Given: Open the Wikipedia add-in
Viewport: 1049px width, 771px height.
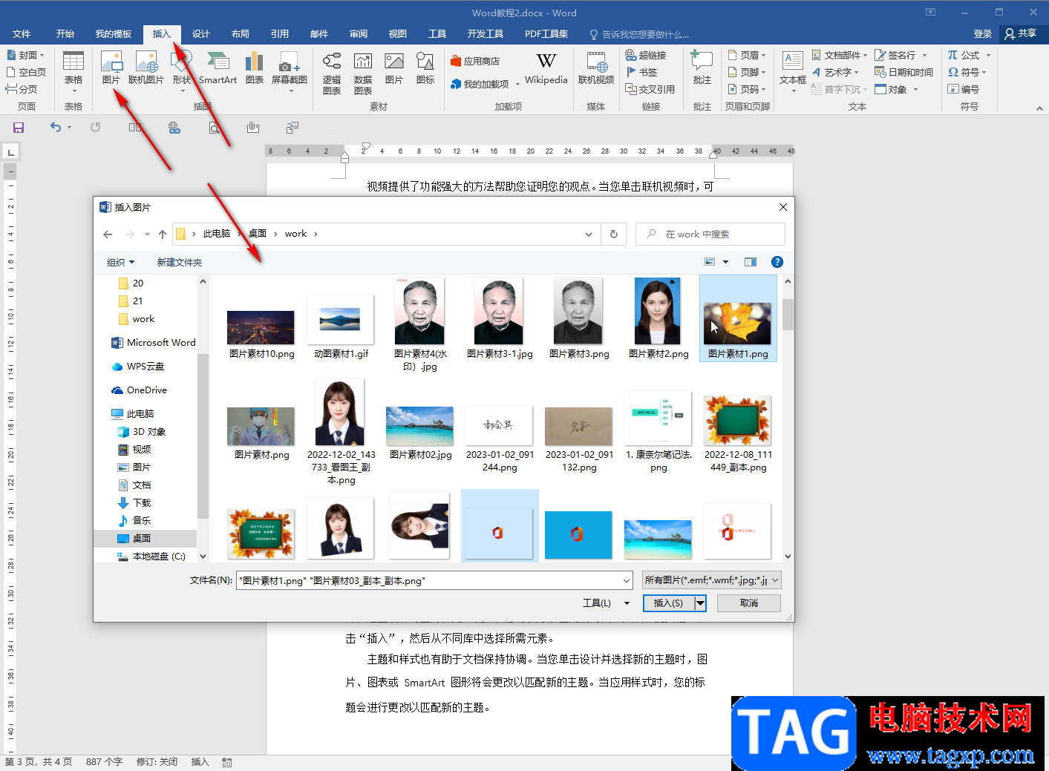Looking at the screenshot, I should (x=546, y=68).
